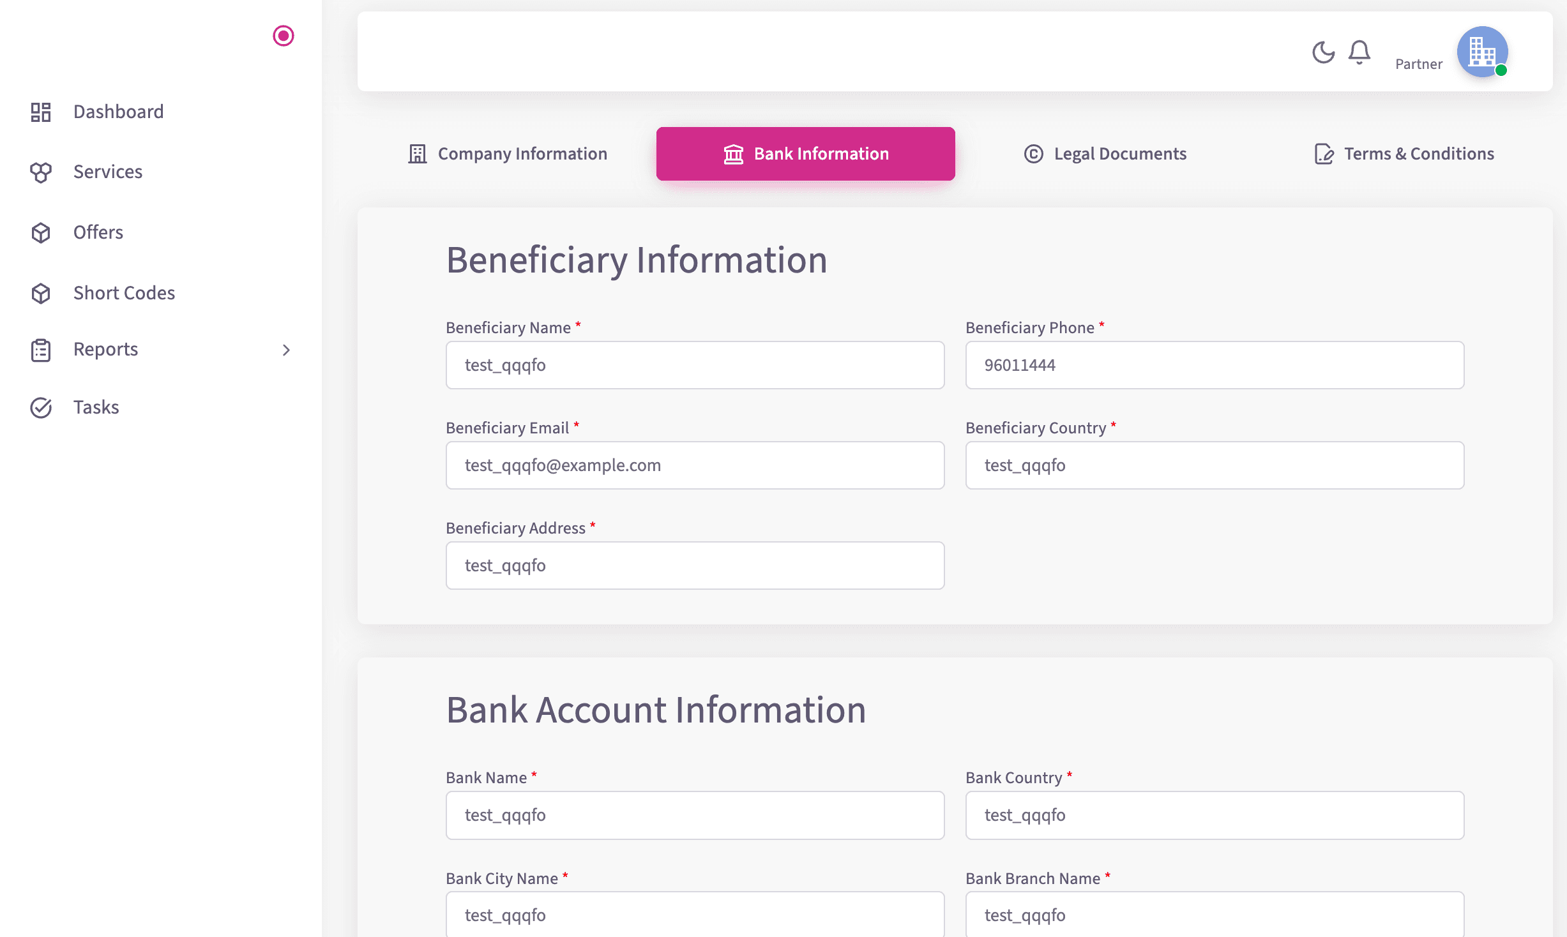
Task: Open the Bank Country field options
Action: [x=1213, y=815]
